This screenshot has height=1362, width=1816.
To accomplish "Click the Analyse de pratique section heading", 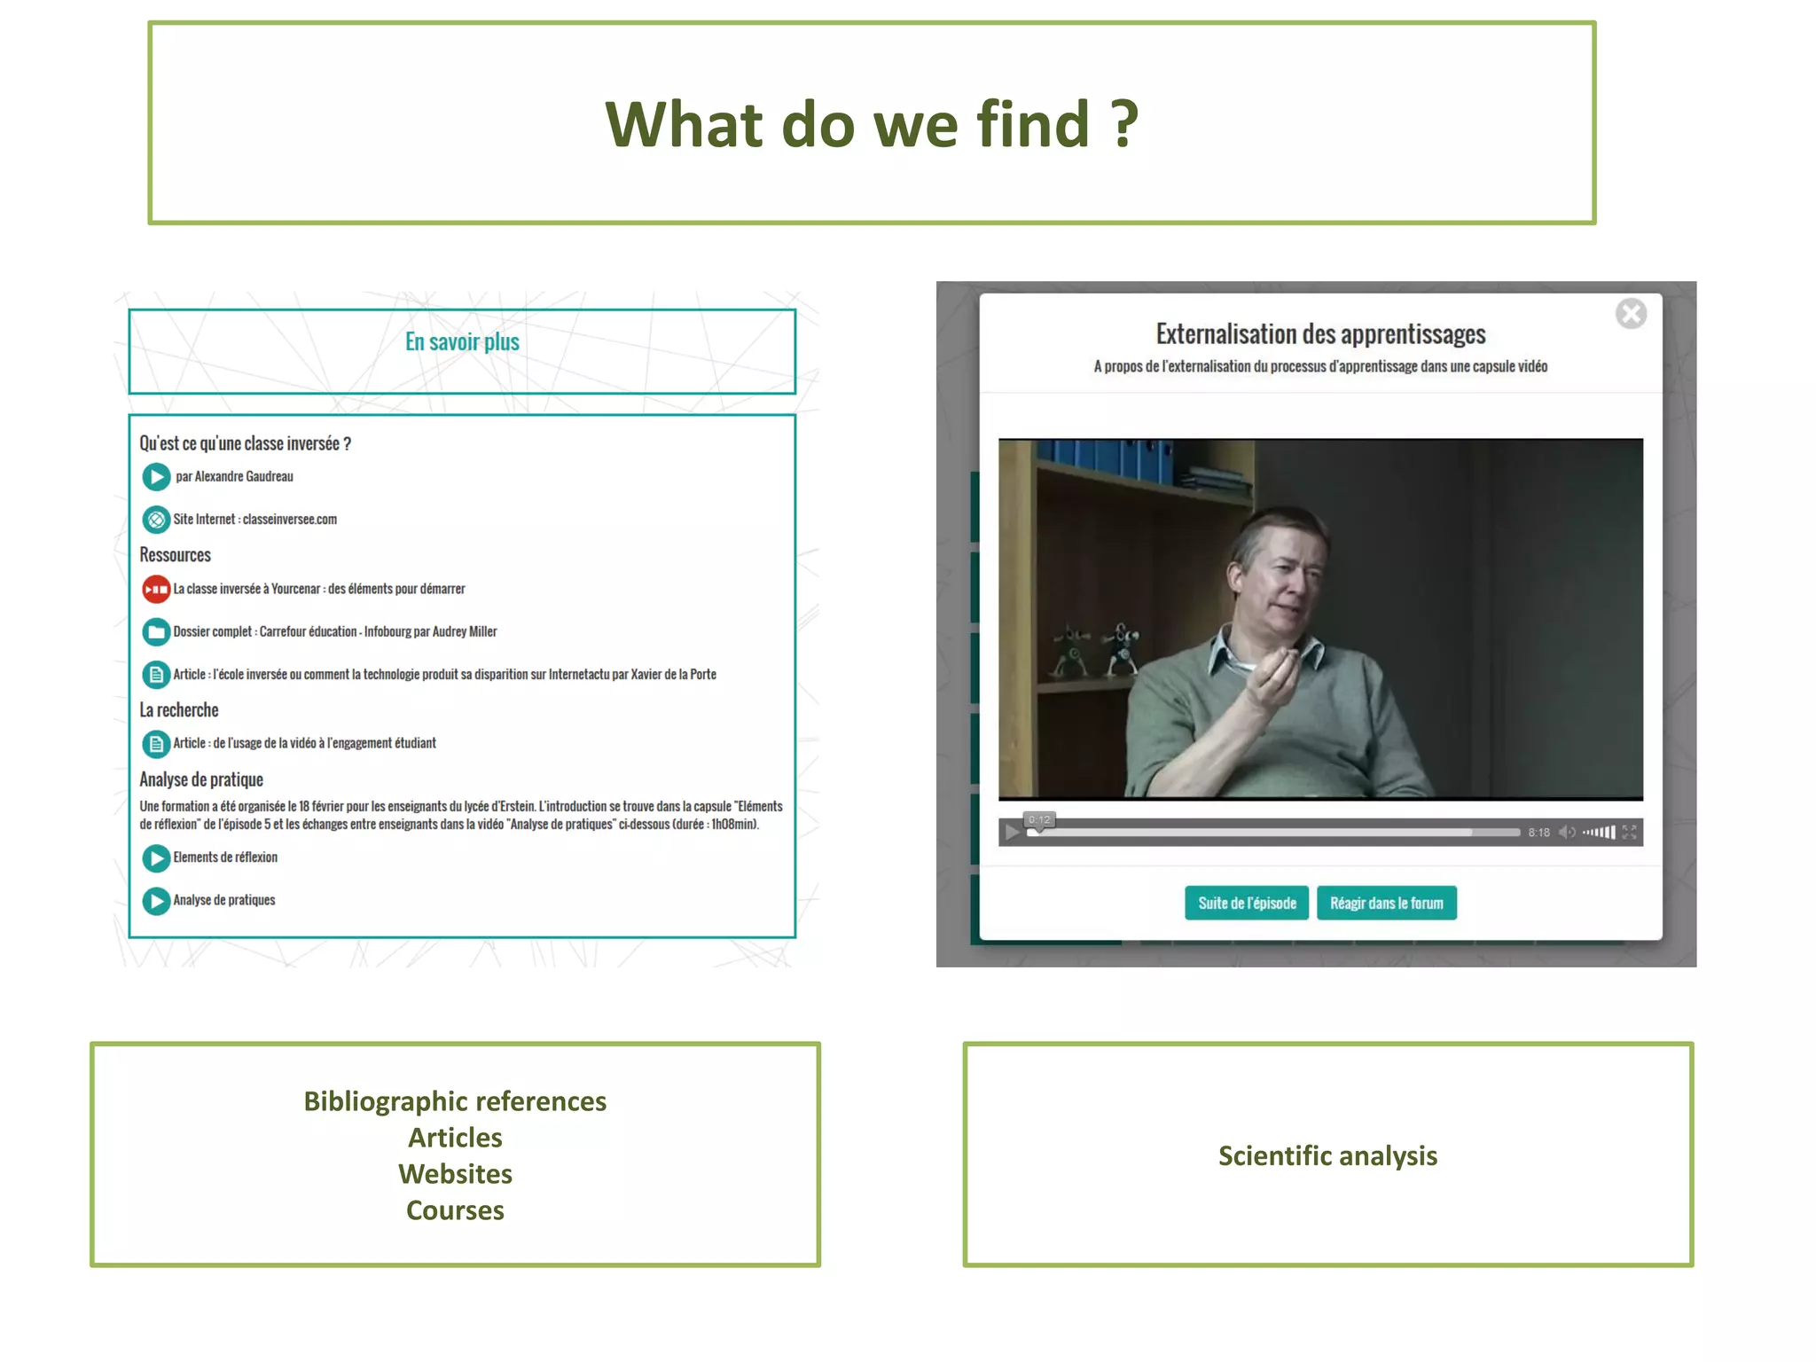I will click(201, 779).
